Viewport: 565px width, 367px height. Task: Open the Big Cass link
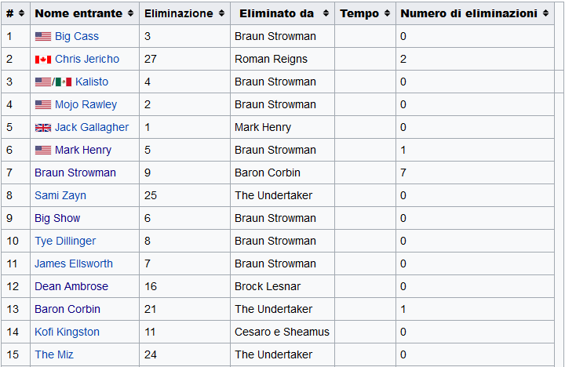[77, 36]
